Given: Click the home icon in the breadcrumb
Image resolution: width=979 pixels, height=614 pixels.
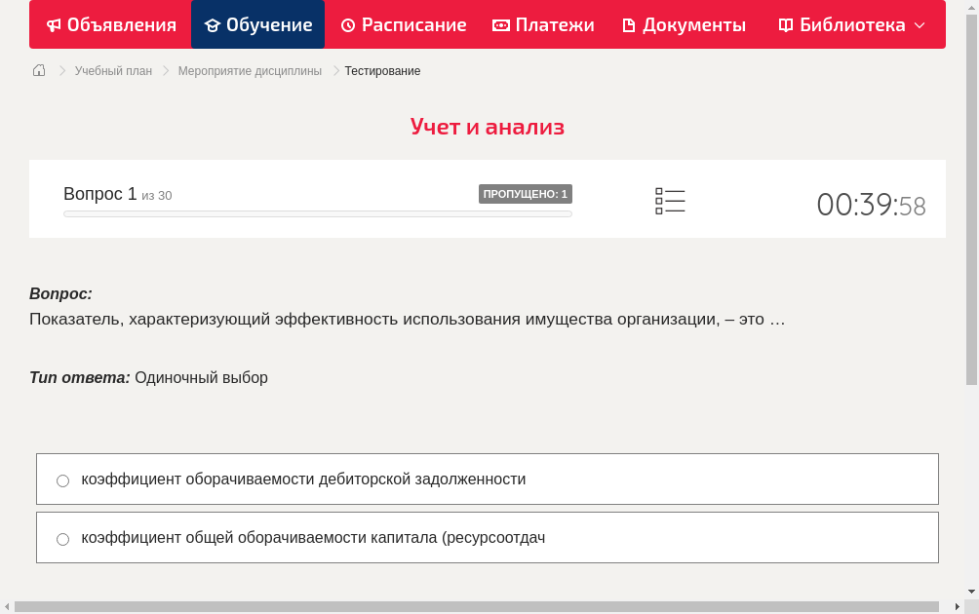Looking at the screenshot, I should [x=38, y=70].
